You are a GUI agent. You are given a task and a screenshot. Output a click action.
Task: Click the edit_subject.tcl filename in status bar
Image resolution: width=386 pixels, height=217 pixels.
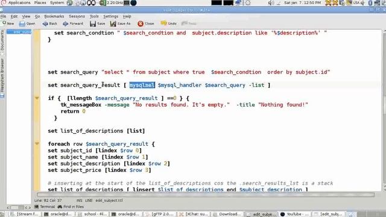(109, 201)
